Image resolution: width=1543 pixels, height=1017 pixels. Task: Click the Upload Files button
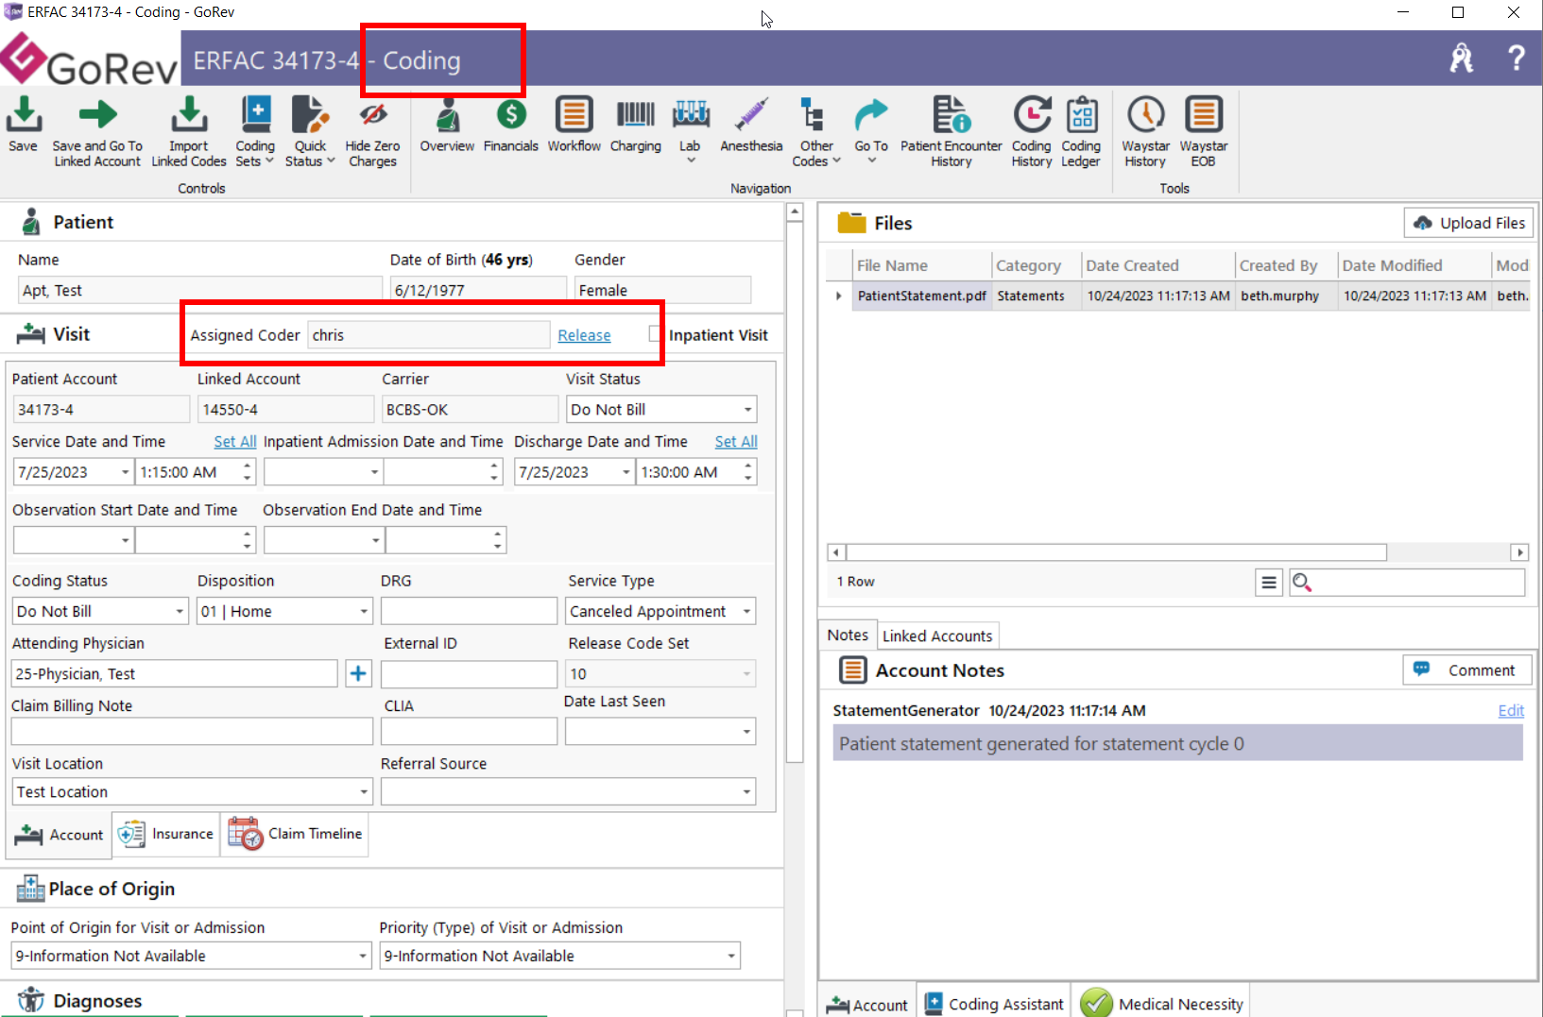coord(1468,223)
